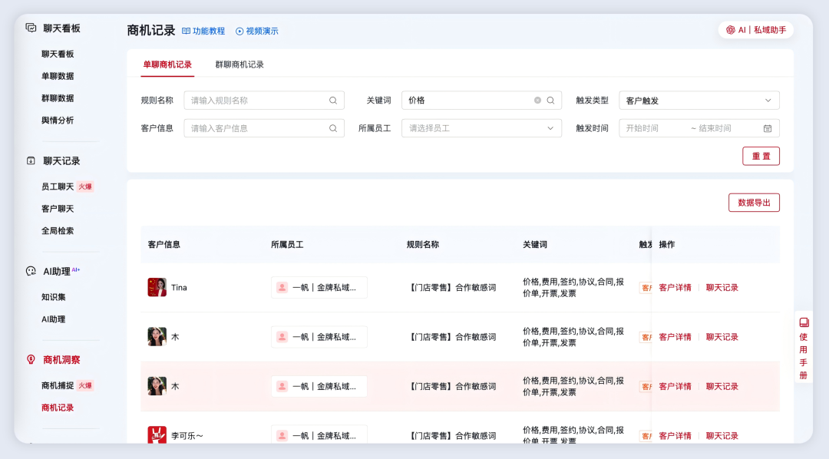Image resolution: width=829 pixels, height=459 pixels.
Task: Click the search magnifier in 客户信息 field
Action: [332, 127]
